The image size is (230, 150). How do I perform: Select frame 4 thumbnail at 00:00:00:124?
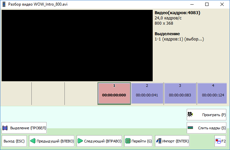pyautogui.click(x=212, y=93)
